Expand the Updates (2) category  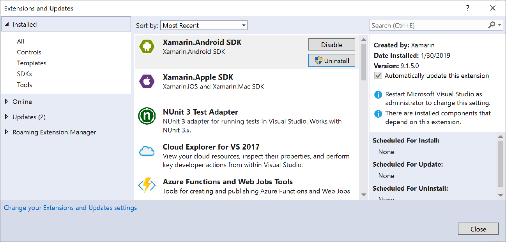pos(6,117)
